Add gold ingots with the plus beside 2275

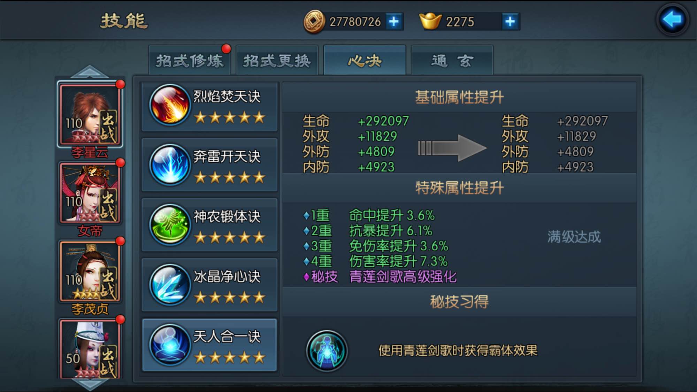[510, 22]
